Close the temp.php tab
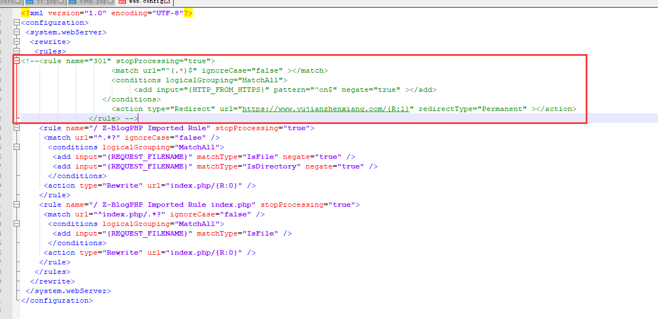 tap(110, 2)
